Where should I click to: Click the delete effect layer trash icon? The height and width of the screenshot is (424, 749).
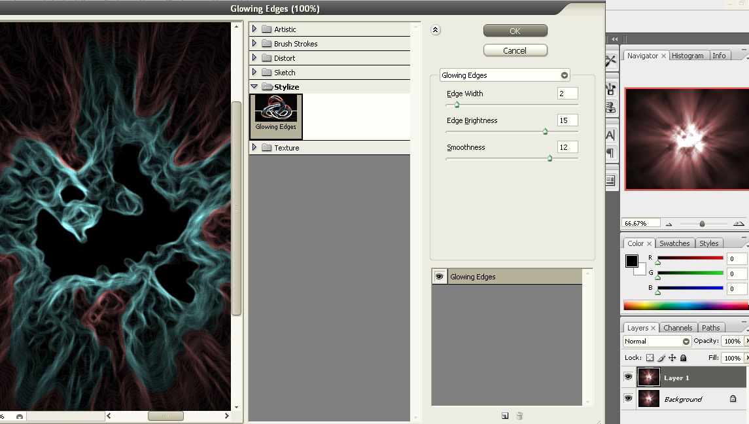tap(519, 415)
